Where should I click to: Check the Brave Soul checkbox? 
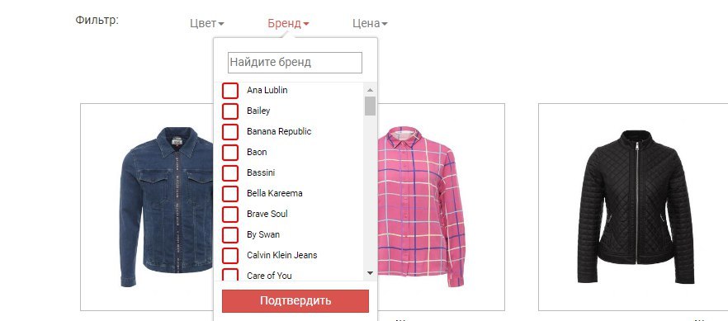pos(229,214)
